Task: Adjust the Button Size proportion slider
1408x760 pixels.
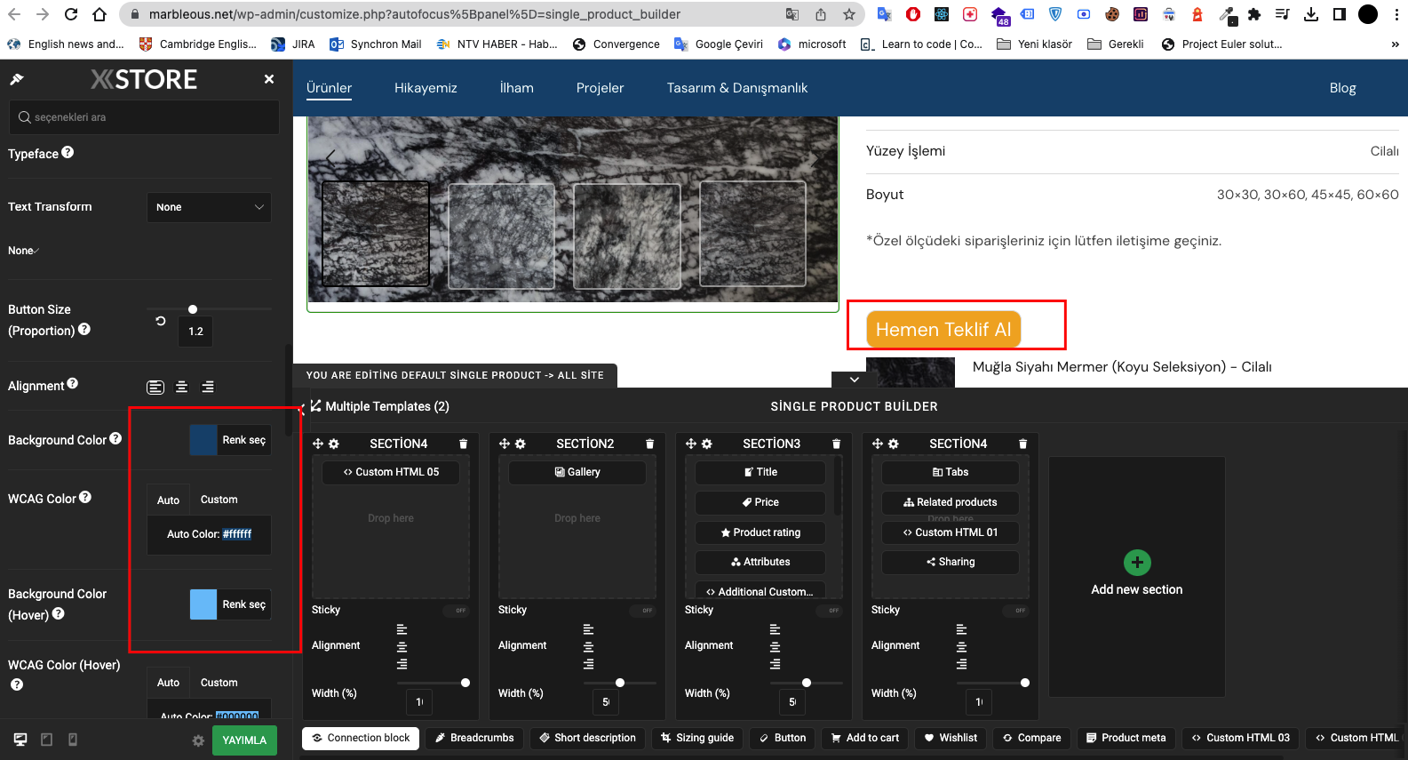Action: coord(193,309)
